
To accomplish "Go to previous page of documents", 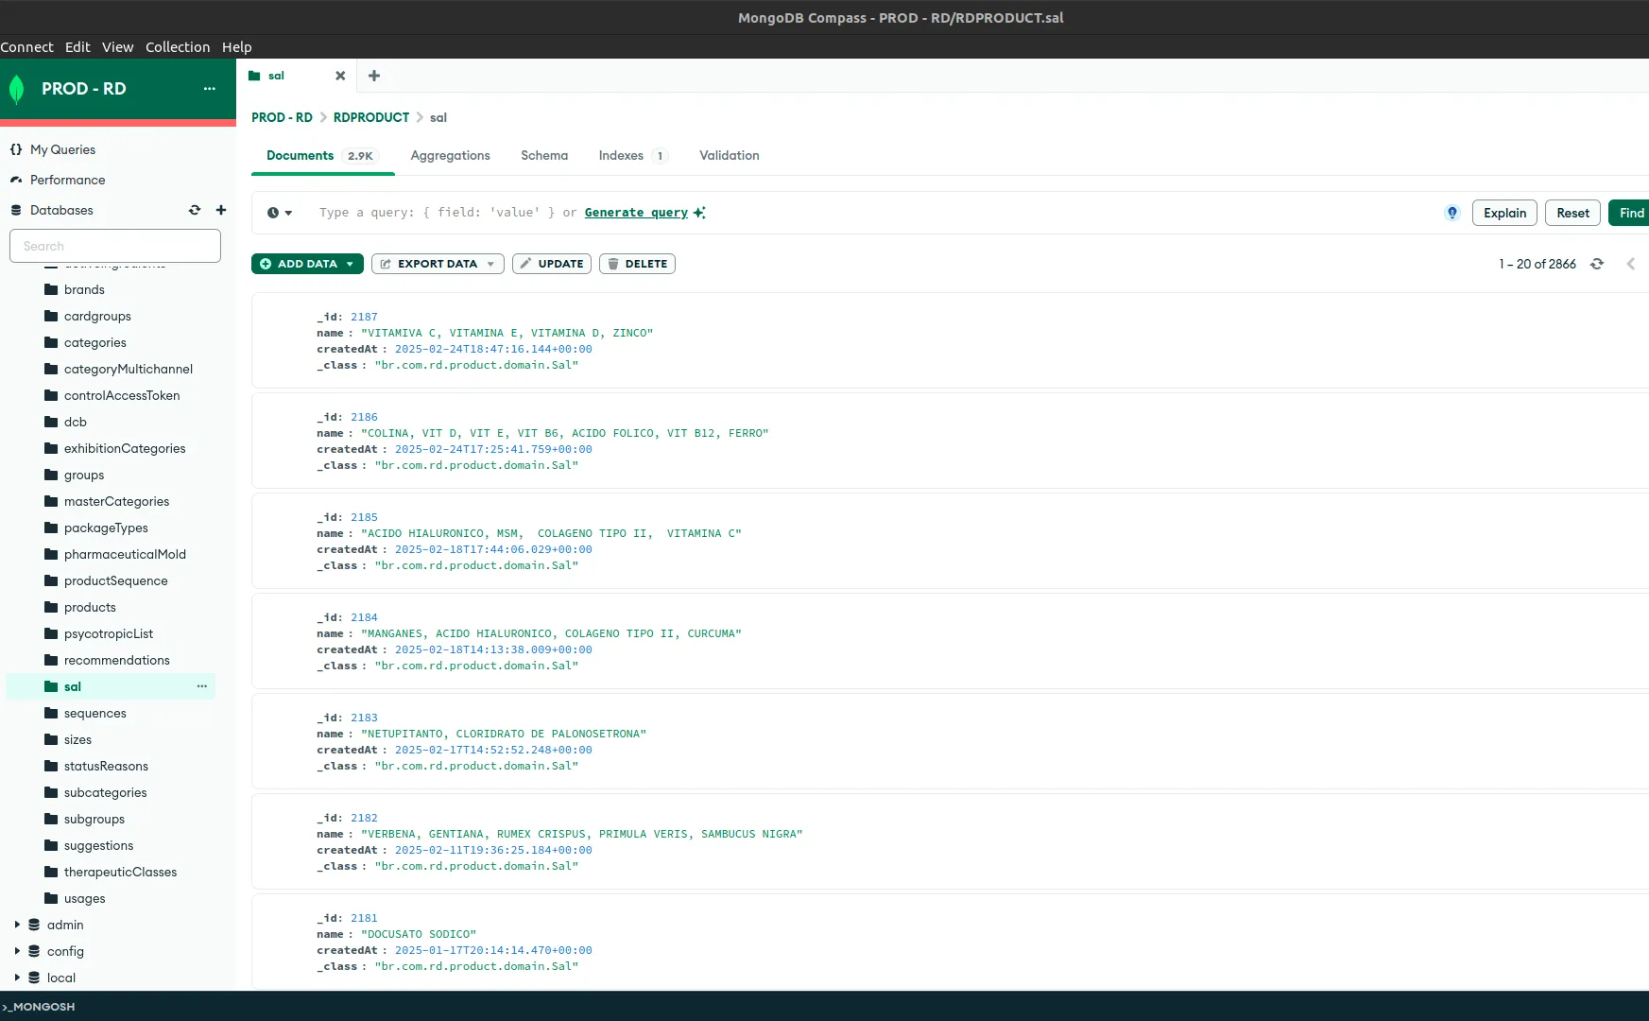I will coord(1631,264).
